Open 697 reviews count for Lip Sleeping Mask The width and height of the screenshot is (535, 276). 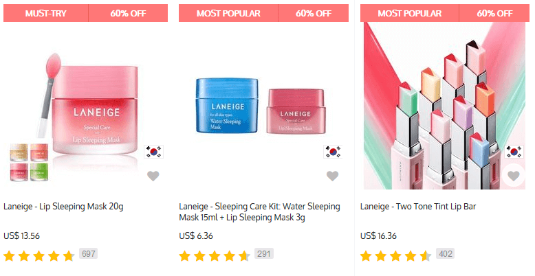89,254
